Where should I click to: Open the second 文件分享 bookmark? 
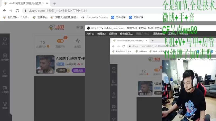point(136,17)
